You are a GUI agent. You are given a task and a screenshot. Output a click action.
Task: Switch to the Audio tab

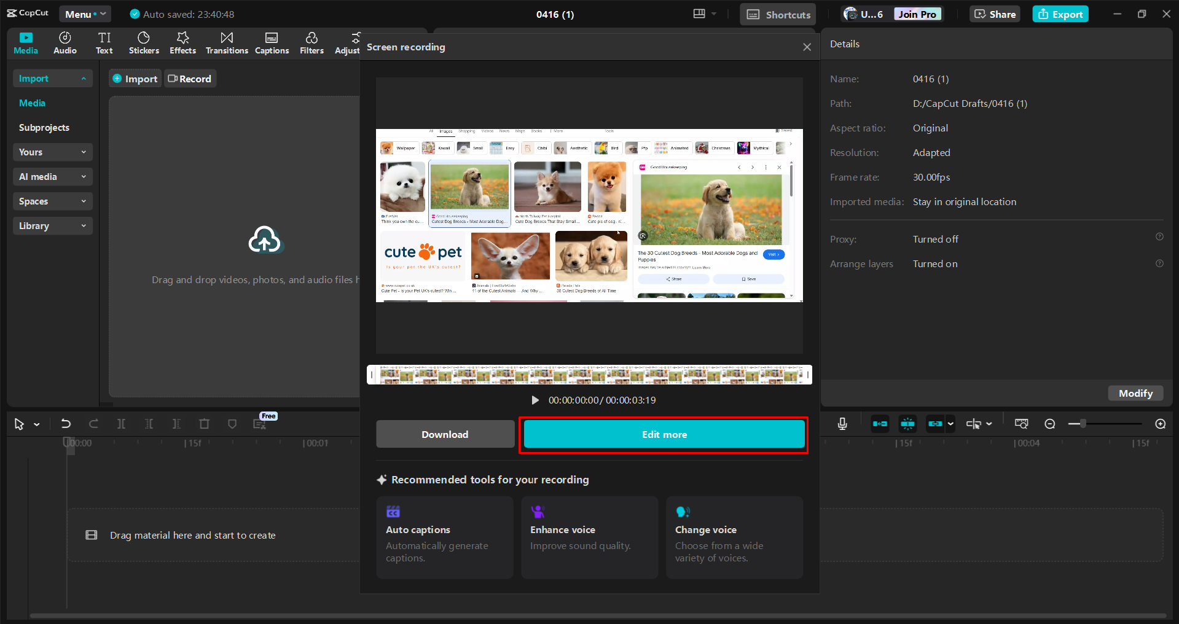(65, 42)
